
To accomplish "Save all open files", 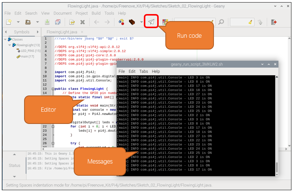I will click(x=58, y=22).
